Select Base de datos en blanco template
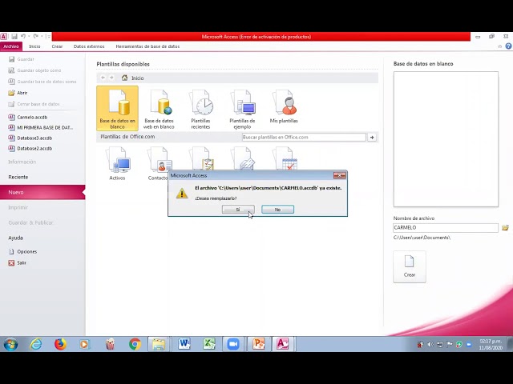Image resolution: width=513 pixels, height=384 pixels. tap(118, 109)
